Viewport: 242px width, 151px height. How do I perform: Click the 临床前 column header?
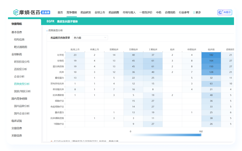click(x=211, y=49)
